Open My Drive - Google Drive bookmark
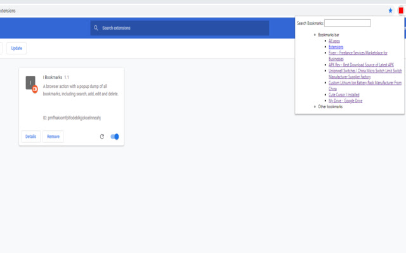This screenshot has height=253, width=406. (345, 101)
